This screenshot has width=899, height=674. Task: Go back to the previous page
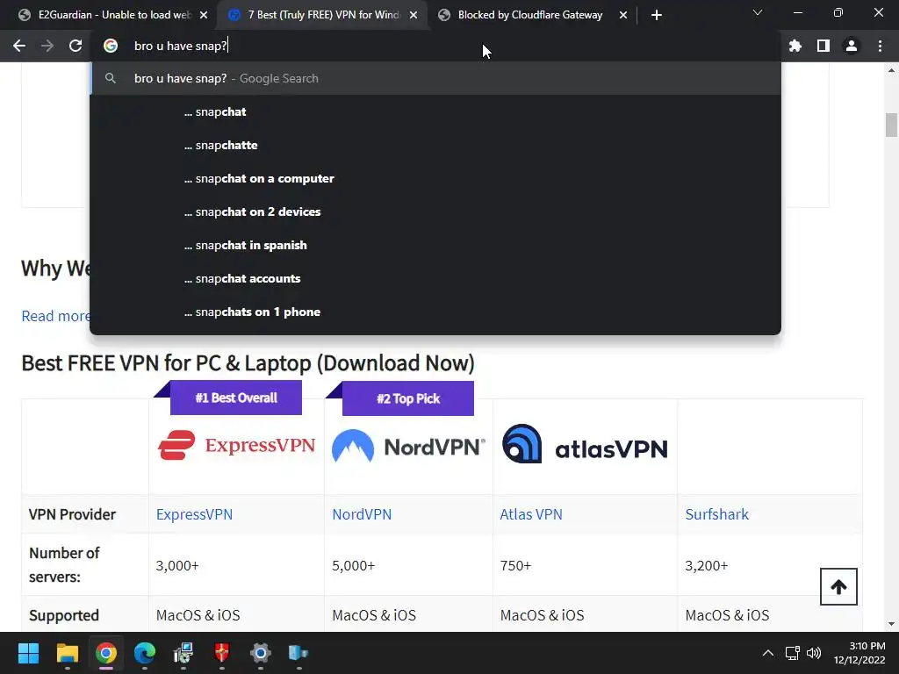[19, 46]
